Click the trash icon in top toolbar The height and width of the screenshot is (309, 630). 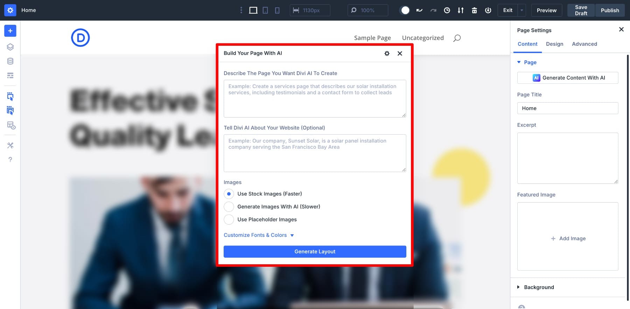(474, 10)
